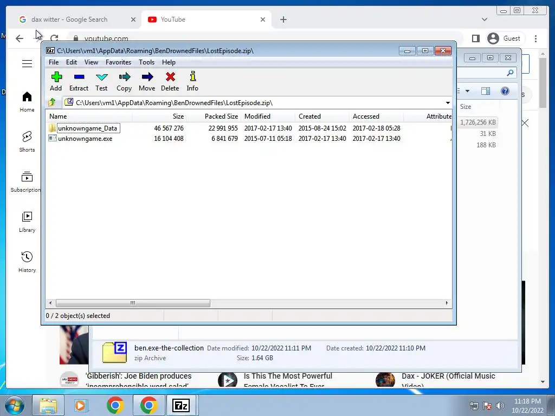
Task: Click the Delete toolbar icon
Action: coord(170,81)
